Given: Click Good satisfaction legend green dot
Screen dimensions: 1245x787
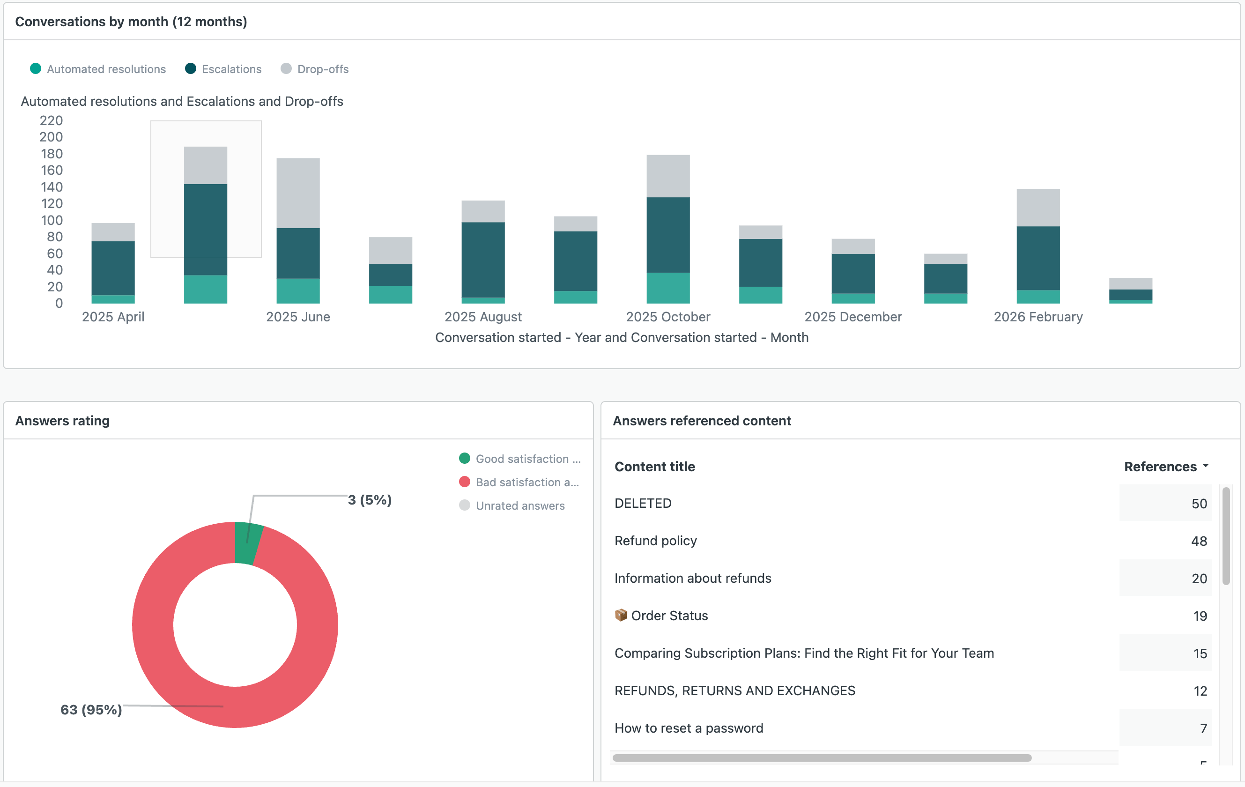Looking at the screenshot, I should 464,458.
